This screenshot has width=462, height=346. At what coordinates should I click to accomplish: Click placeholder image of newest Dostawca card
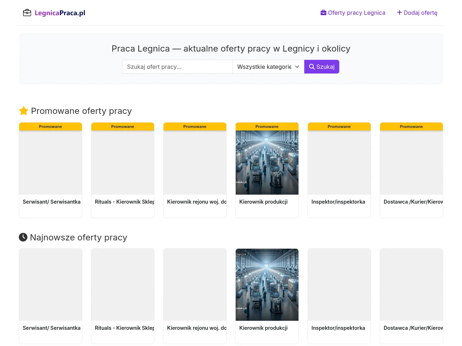[411, 285]
